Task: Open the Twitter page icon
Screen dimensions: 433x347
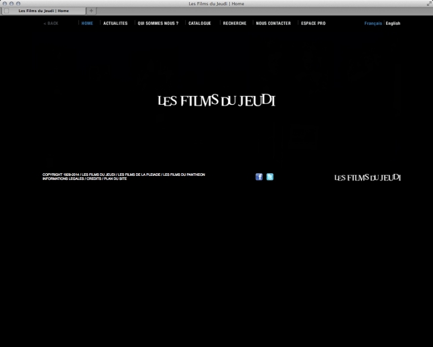Action: pyautogui.click(x=270, y=177)
